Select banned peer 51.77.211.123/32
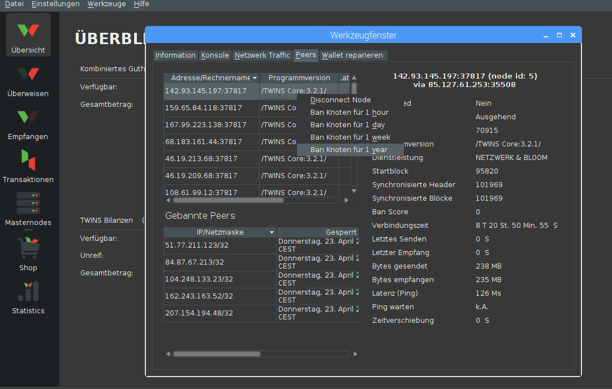Screen dimensions: 612x389 219,245
